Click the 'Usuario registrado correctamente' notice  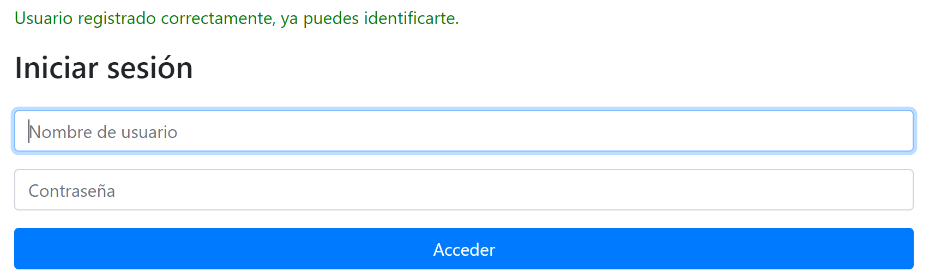tap(145, 19)
